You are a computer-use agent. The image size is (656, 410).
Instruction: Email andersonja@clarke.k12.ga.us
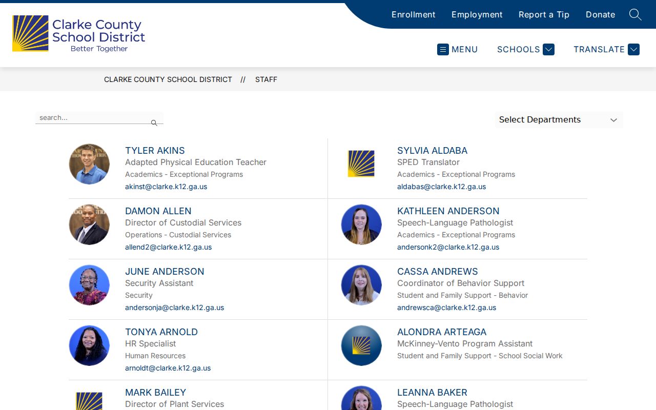(174, 307)
